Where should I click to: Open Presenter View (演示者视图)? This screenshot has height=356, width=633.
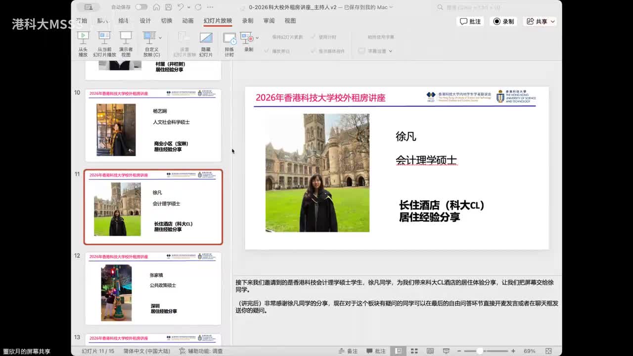[x=126, y=44]
